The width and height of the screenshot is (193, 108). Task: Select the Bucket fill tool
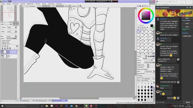139,37
